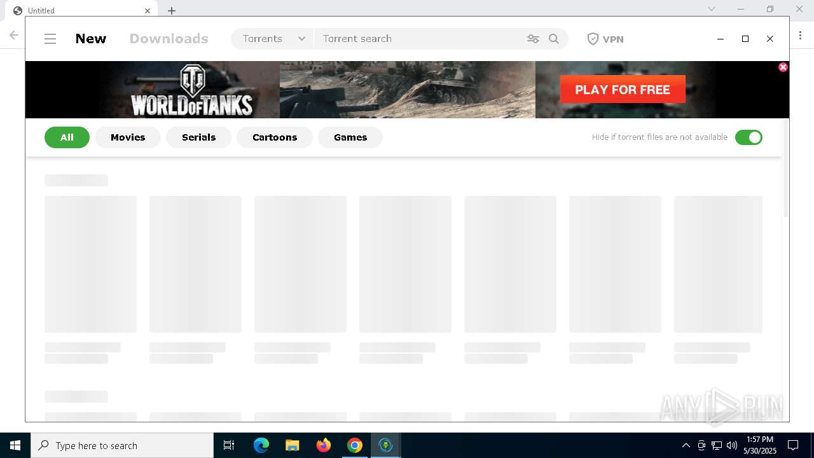Close the World of Tanks ad banner
Viewport: 814px width, 458px height.
[783, 67]
